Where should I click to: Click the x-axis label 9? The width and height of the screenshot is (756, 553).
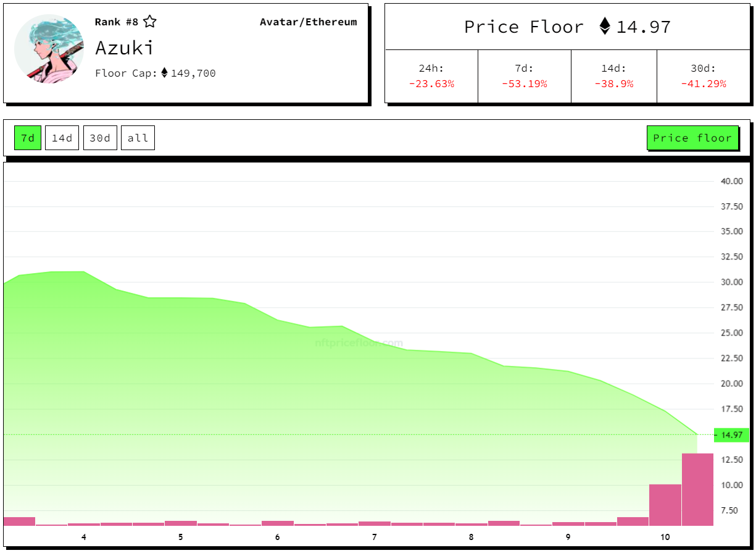coord(568,537)
